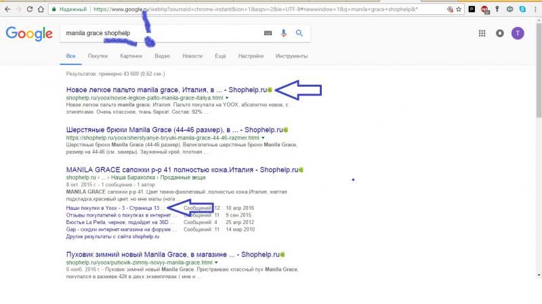Click the vertical scrollbar thumb

point(539,69)
